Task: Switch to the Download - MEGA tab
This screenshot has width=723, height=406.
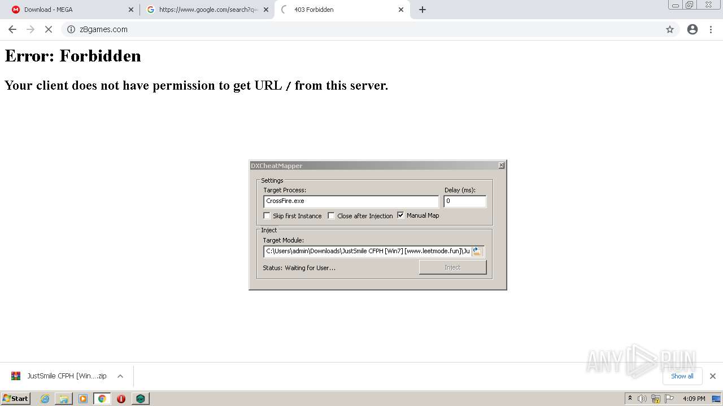Action: click(72, 10)
